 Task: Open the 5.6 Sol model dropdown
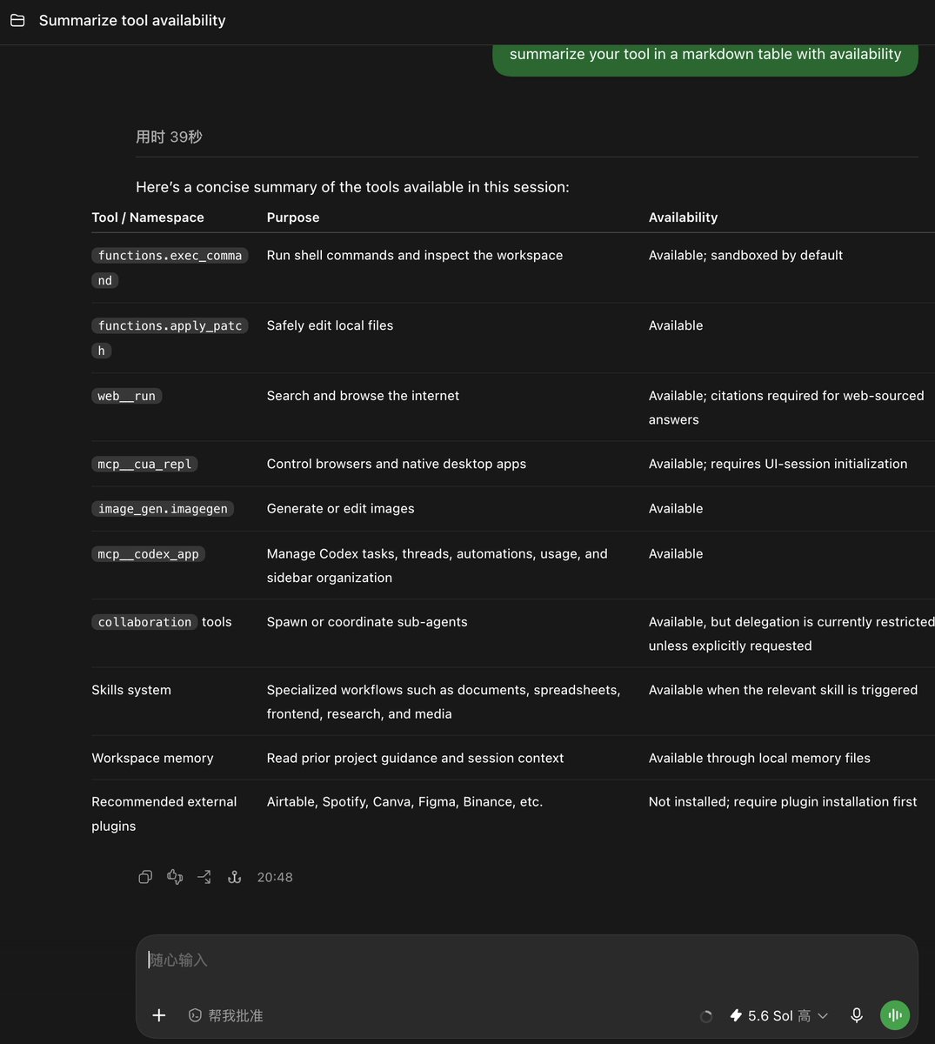pos(778,1015)
